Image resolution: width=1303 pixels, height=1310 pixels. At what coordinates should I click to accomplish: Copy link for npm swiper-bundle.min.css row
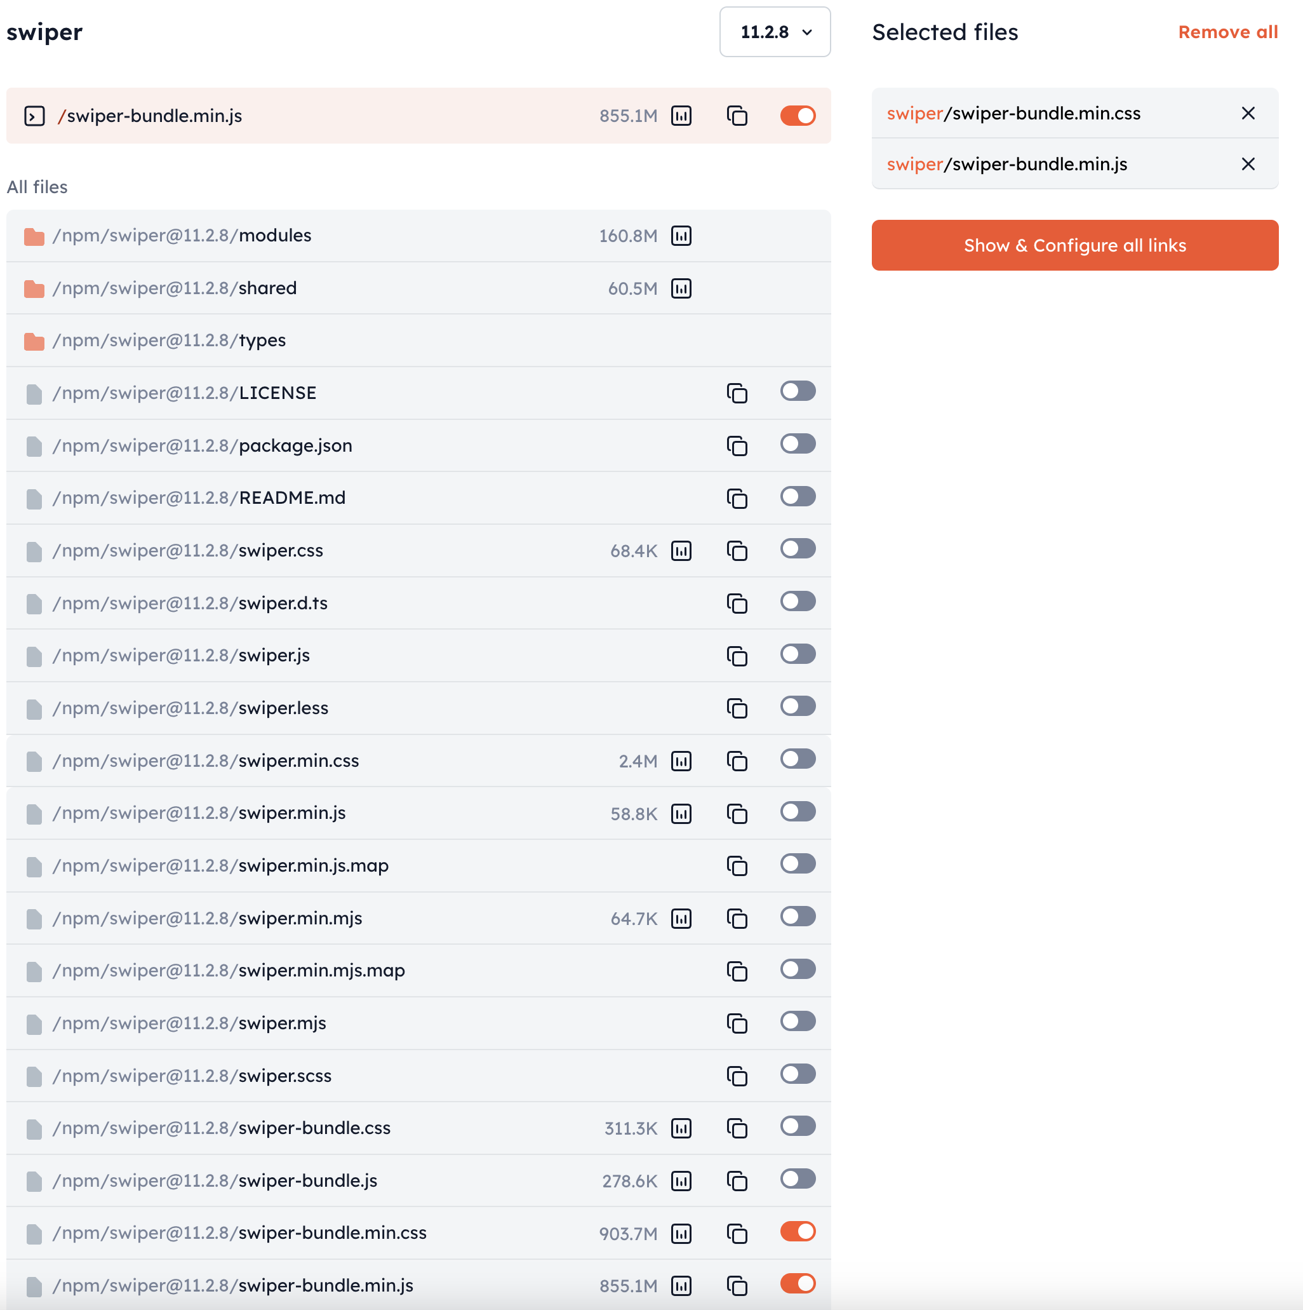coord(737,1233)
